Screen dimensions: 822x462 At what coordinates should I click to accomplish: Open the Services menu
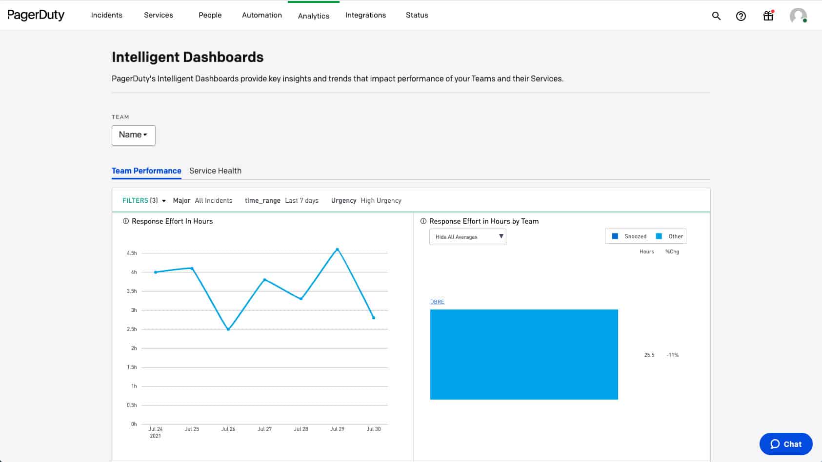pos(159,15)
